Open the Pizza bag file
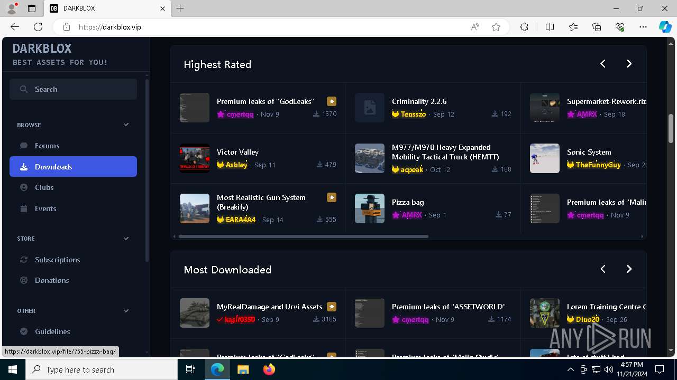 [x=408, y=202]
